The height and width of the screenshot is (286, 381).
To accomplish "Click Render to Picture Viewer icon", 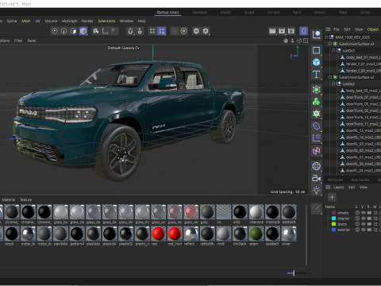I will [282, 31].
